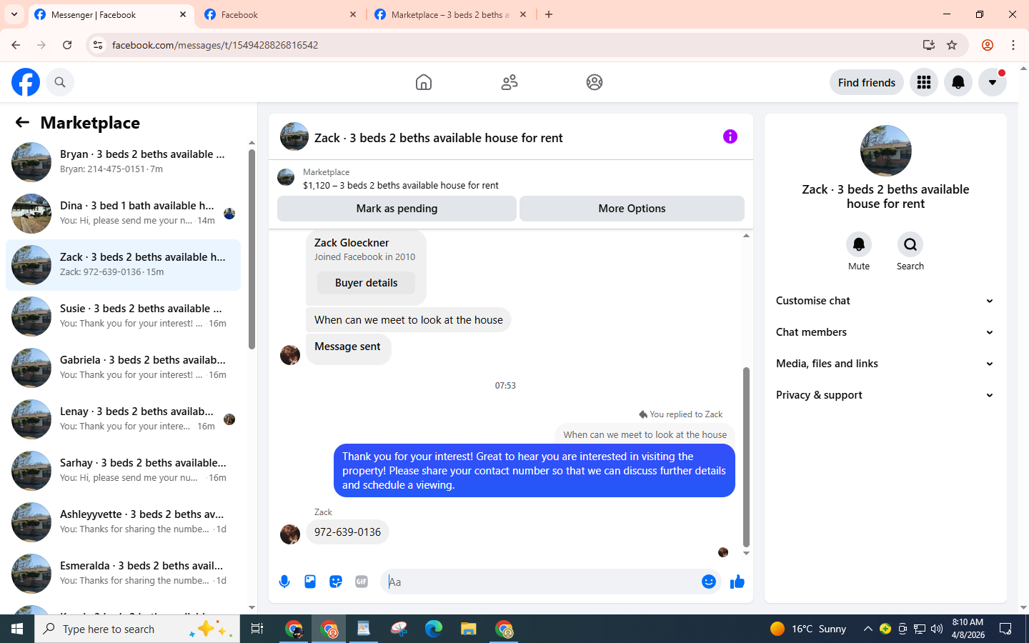Open File Explorer from the taskbar
1029x643 pixels.
pyautogui.click(x=468, y=629)
